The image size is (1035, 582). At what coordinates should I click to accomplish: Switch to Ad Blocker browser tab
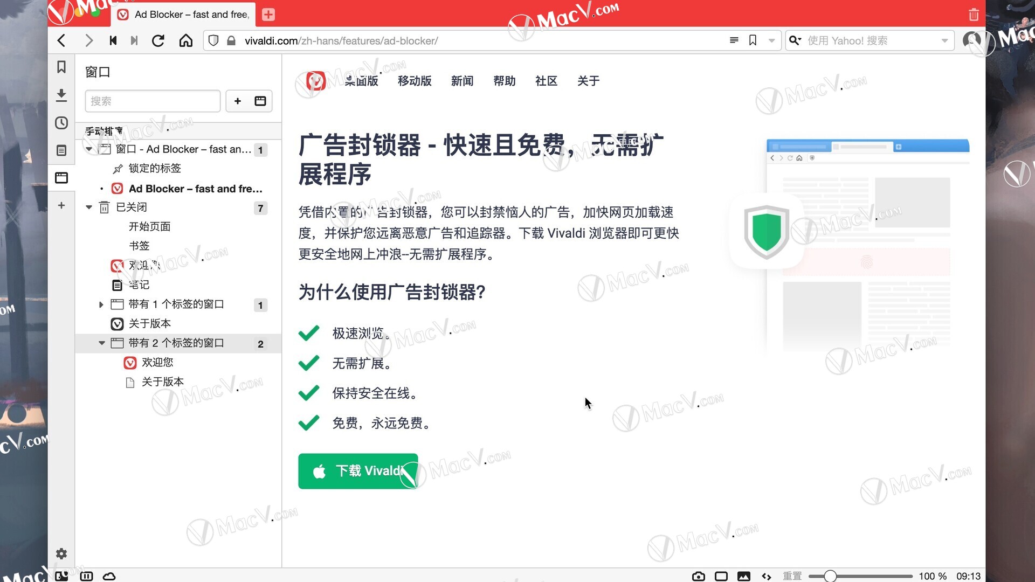(184, 15)
